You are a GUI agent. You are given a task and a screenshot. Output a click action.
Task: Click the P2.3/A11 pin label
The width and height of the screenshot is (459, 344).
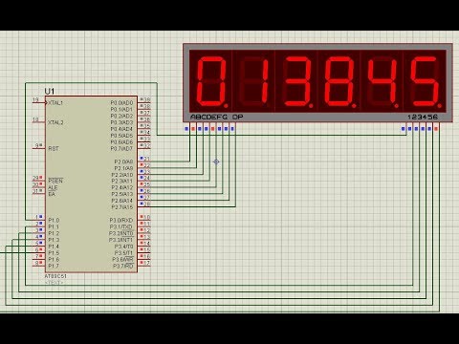122,182
